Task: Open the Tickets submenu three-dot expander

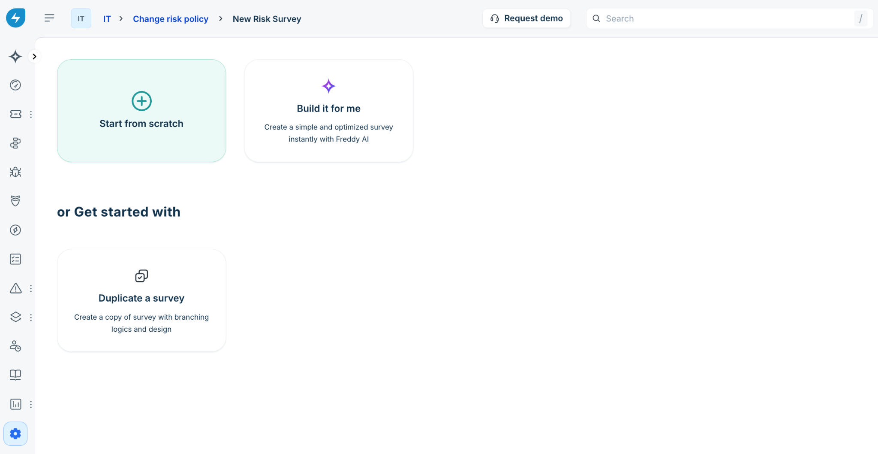Action: pos(31,114)
